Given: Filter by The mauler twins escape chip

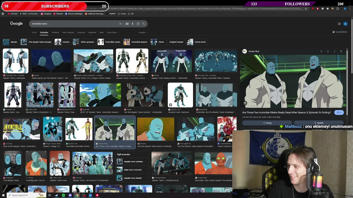Looking at the screenshot, I should tap(36, 42).
